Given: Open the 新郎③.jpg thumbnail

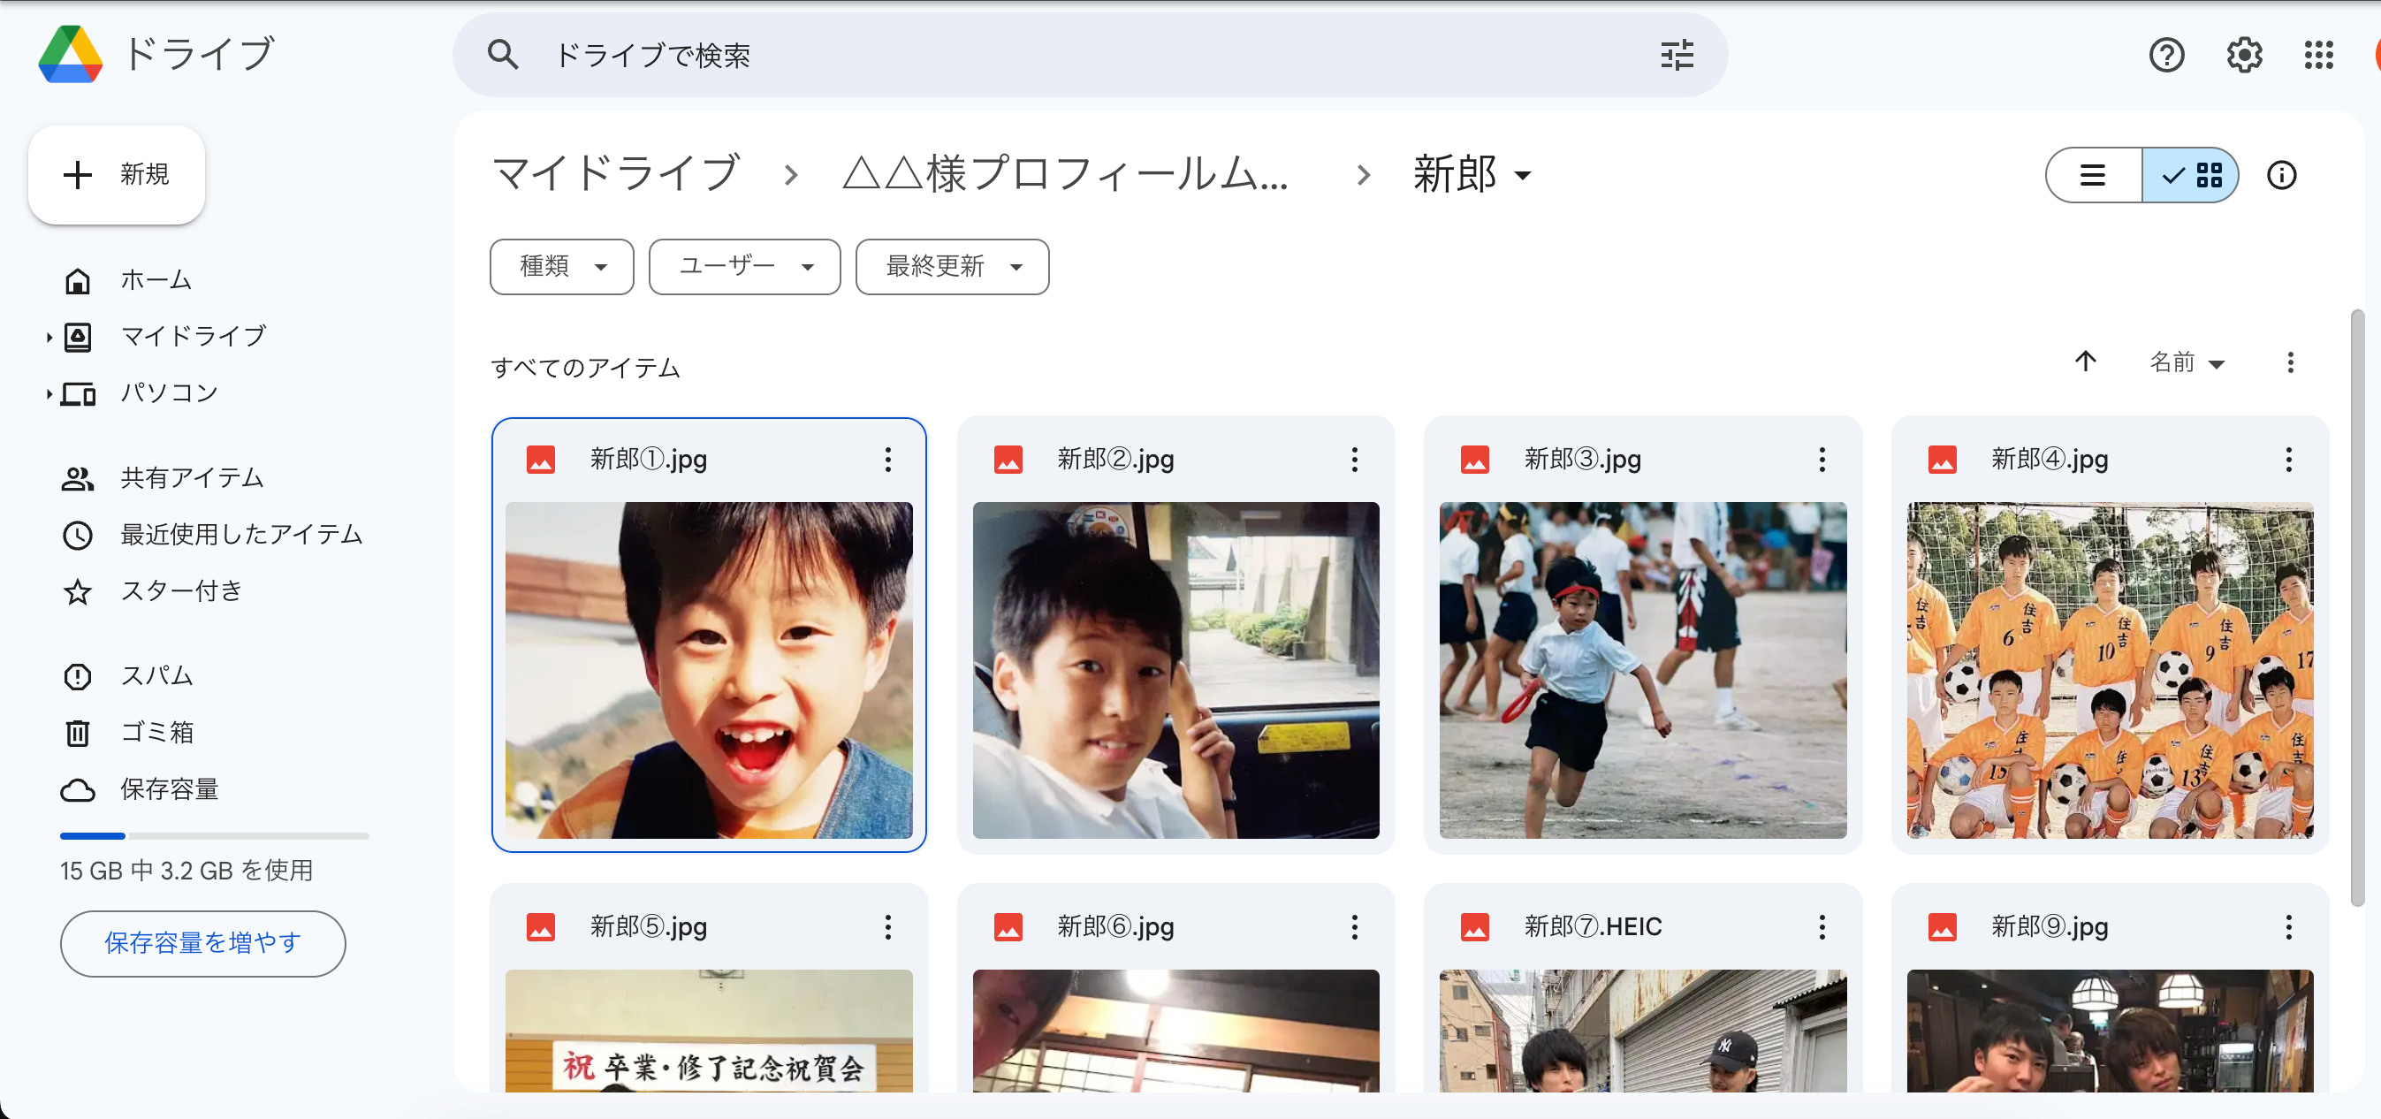Looking at the screenshot, I should tap(1641, 672).
